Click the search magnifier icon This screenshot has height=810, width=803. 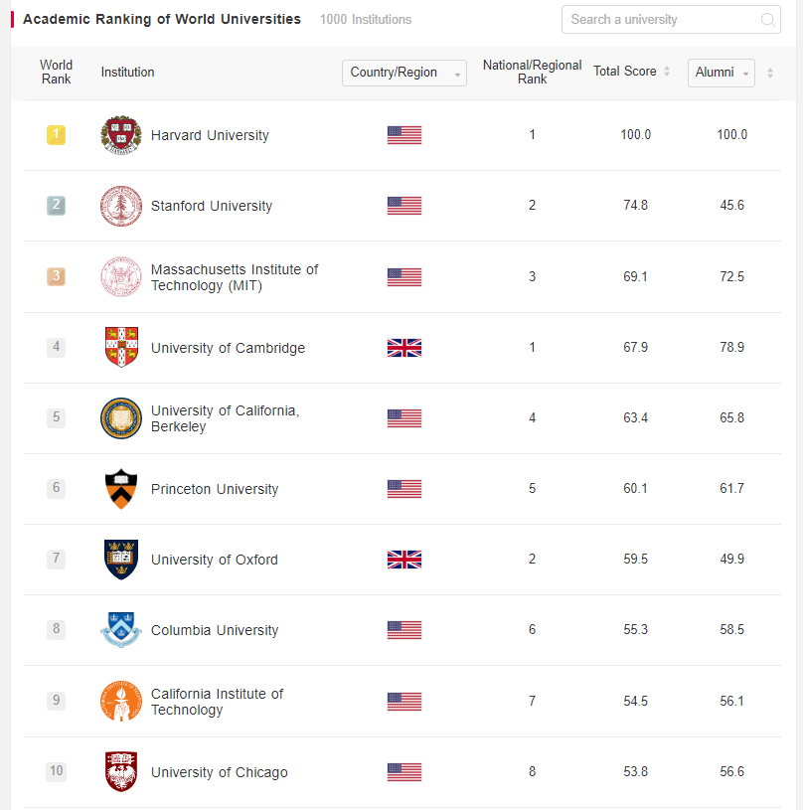767,20
